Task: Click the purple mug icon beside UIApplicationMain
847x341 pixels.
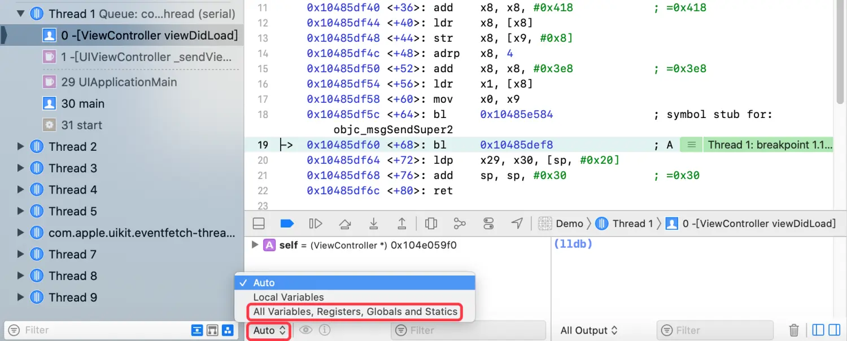Action: coord(50,82)
